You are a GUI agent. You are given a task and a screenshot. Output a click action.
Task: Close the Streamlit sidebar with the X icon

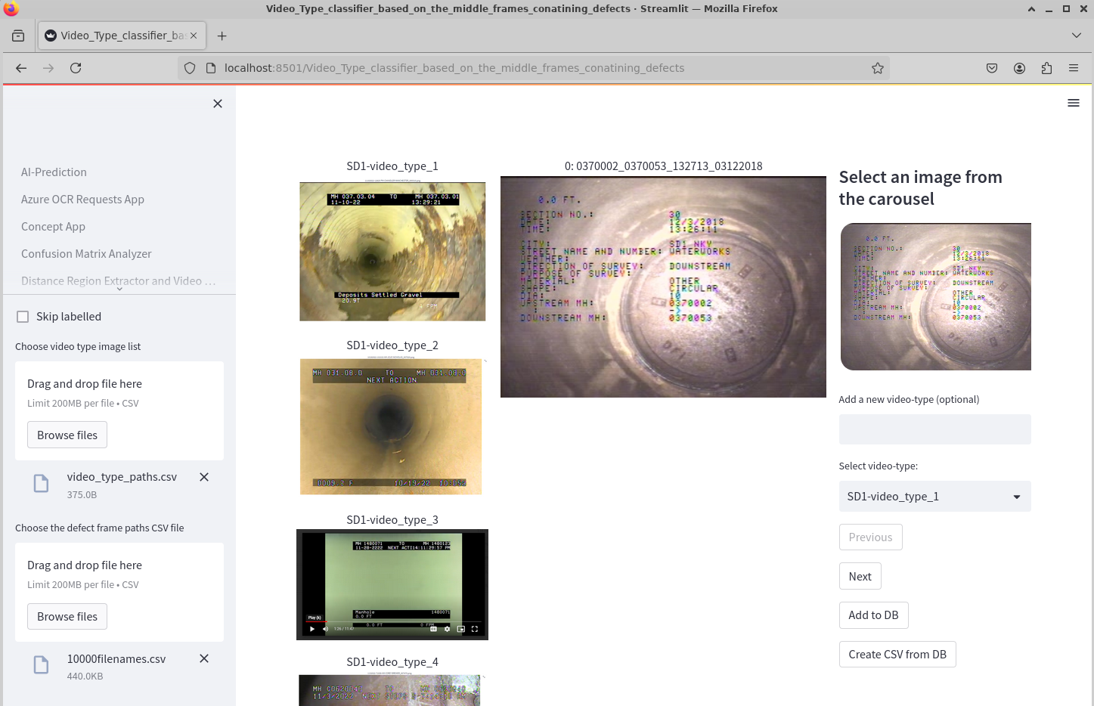click(218, 104)
